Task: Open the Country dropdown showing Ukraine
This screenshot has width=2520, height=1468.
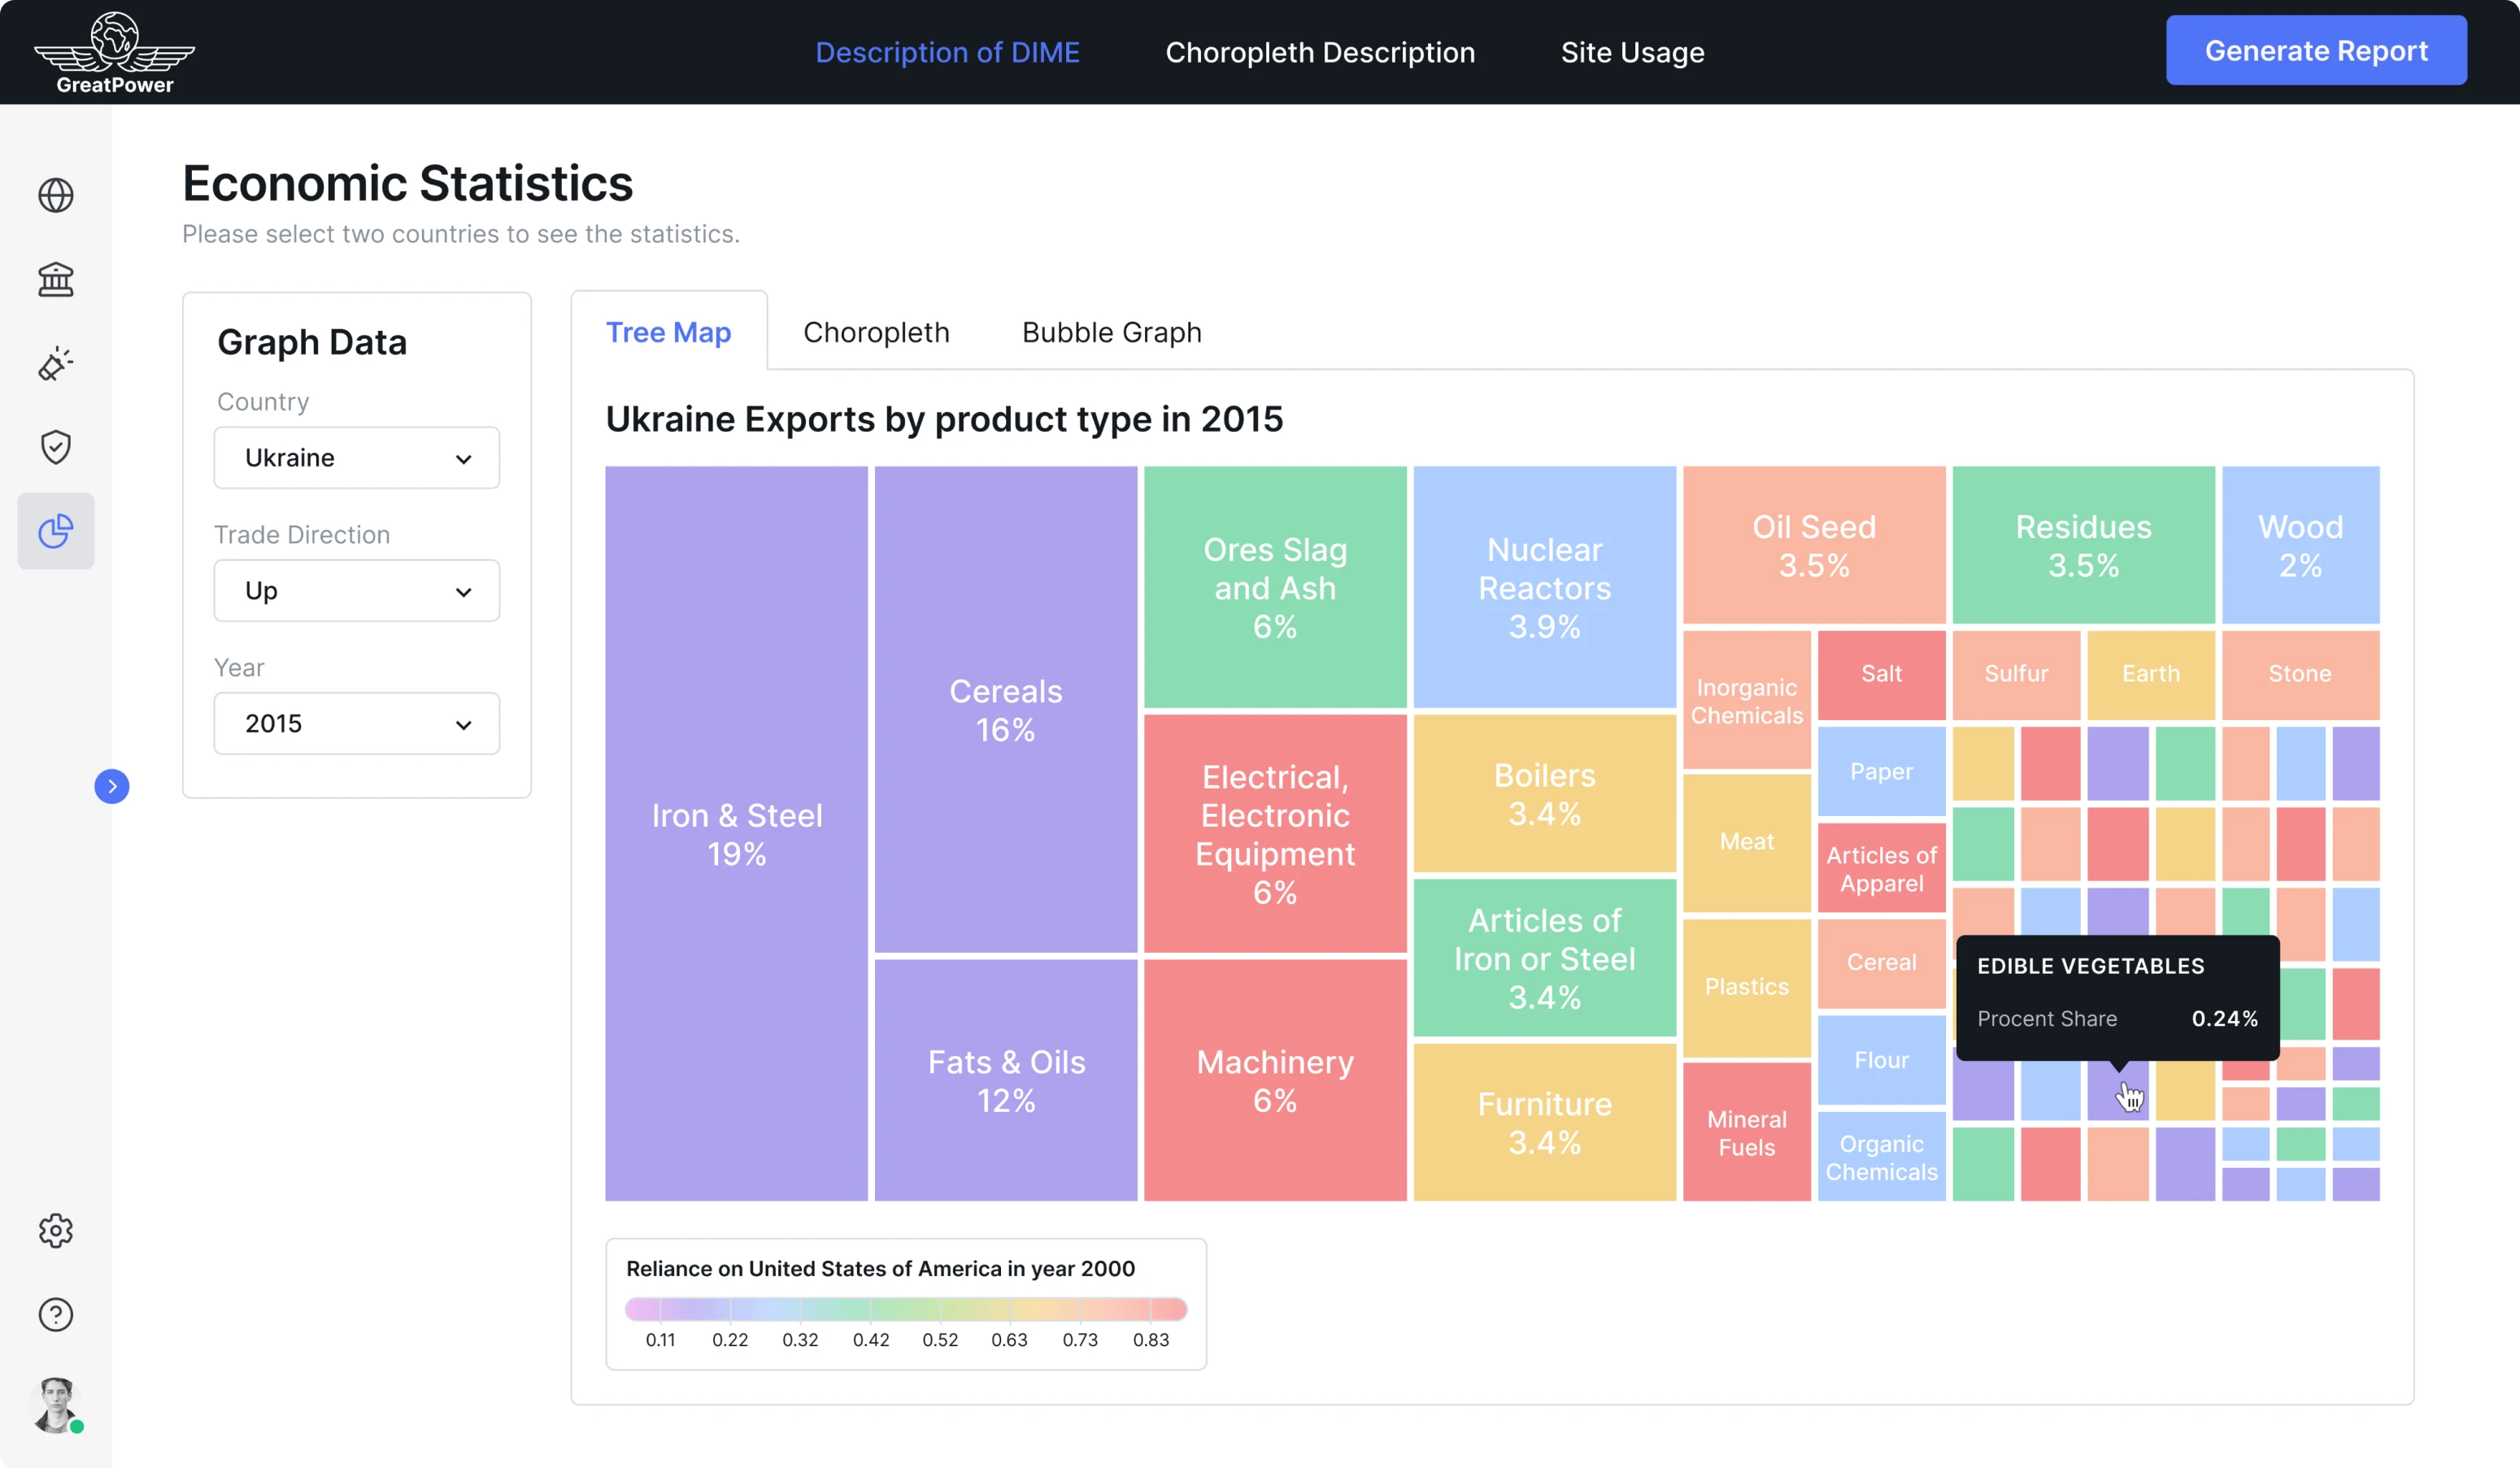Action: click(x=356, y=458)
